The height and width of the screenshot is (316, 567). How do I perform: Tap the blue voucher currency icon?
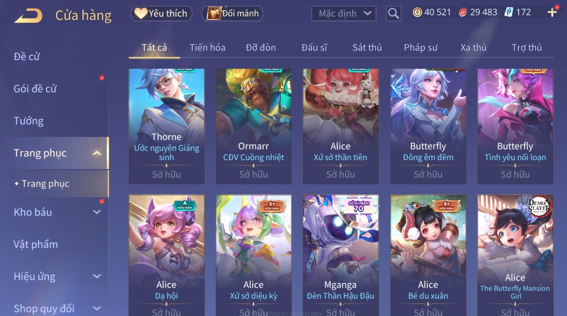[x=509, y=12]
